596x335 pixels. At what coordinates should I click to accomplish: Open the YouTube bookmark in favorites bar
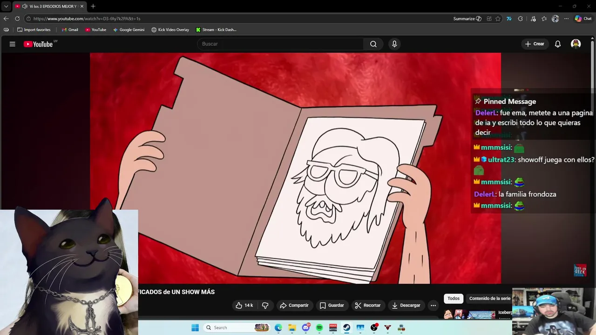click(x=95, y=30)
